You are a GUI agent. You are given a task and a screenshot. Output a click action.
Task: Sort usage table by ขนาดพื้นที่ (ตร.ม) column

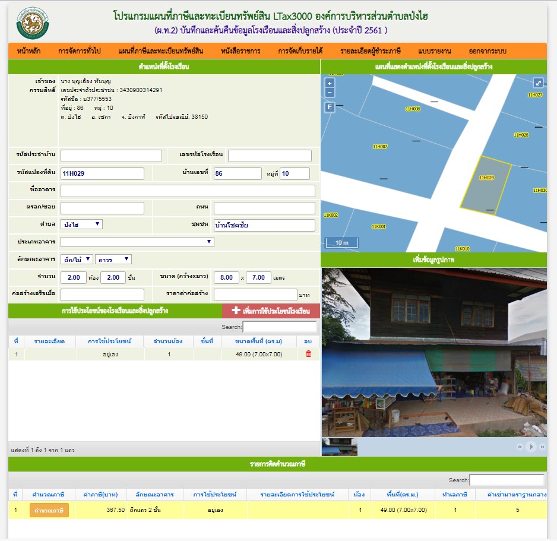(x=259, y=341)
